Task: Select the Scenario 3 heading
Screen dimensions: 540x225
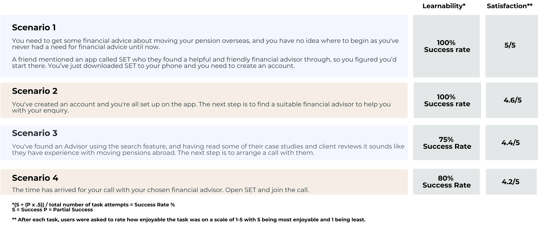Action: pos(35,133)
